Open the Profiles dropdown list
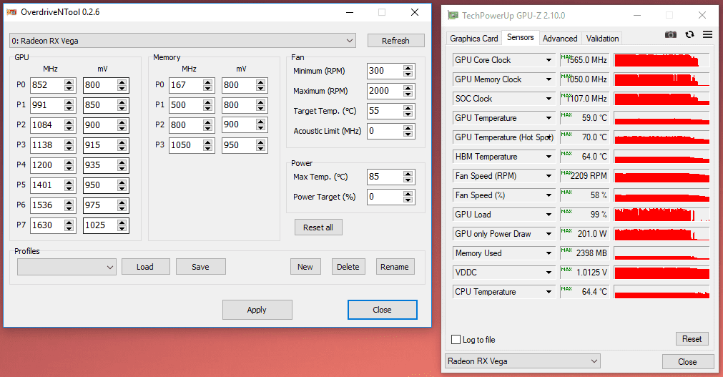 [x=67, y=267]
